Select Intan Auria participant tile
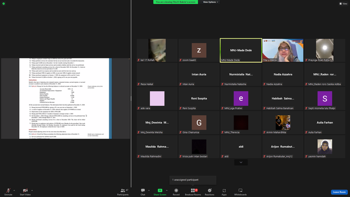The width and height of the screenshot is (350, 197). [199, 74]
